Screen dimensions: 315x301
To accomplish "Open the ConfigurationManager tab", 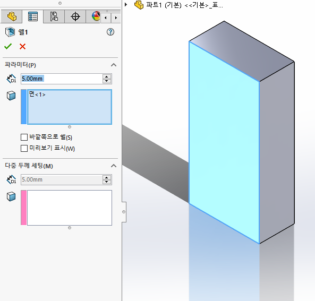I will click(x=54, y=16).
